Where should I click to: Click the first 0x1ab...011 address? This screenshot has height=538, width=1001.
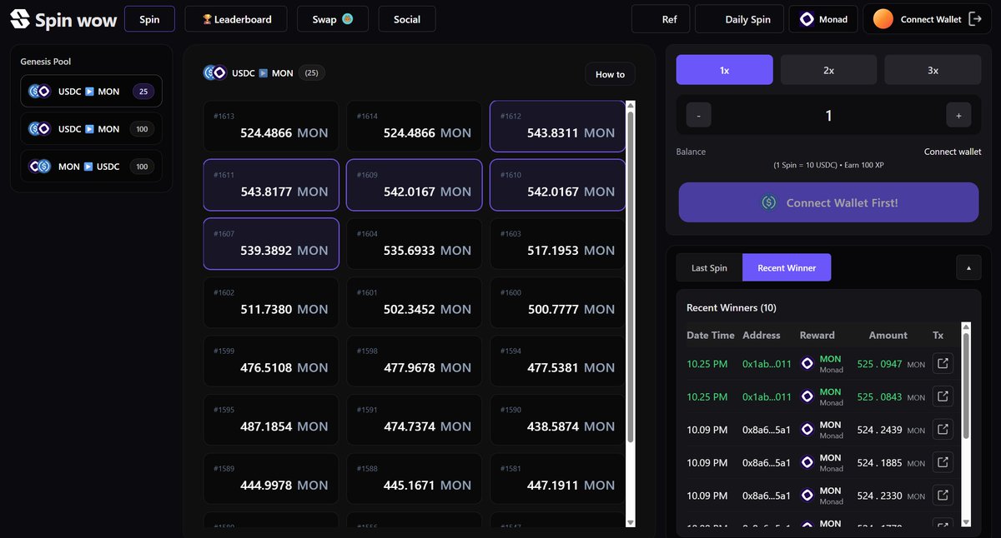coord(767,364)
